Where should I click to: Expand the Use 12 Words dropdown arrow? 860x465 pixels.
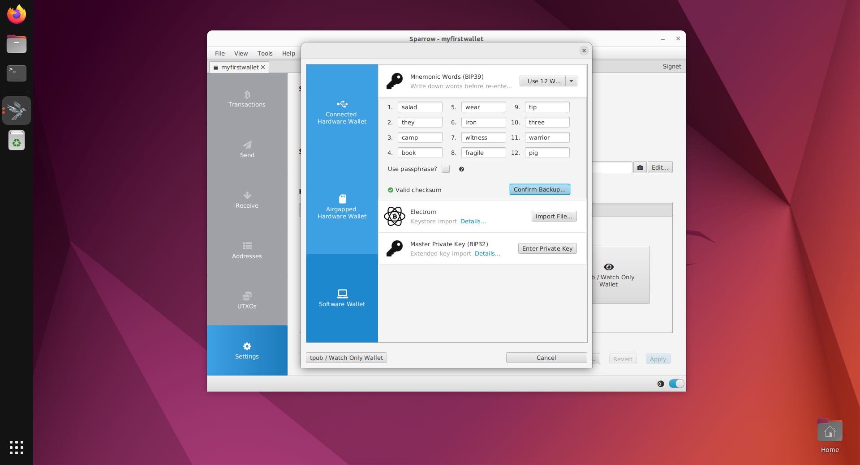(572, 81)
